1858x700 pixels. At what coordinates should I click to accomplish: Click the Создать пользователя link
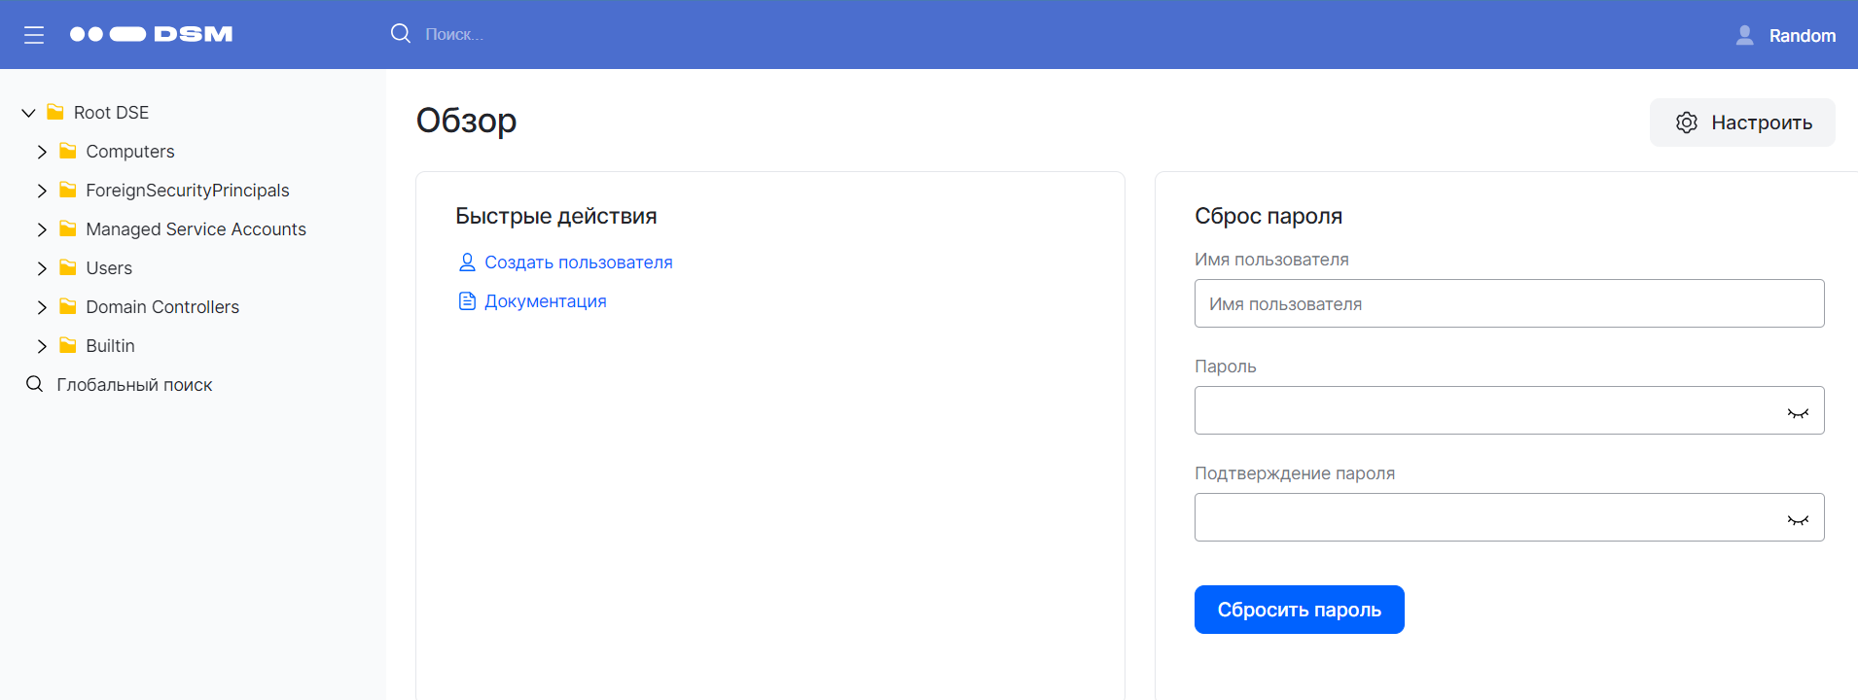[578, 262]
